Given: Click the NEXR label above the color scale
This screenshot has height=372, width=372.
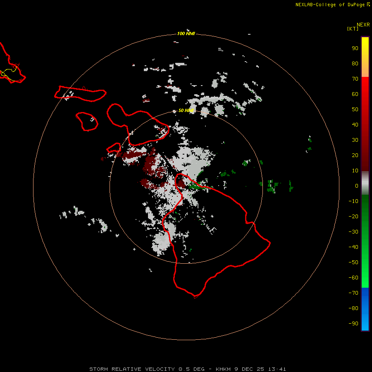Looking at the screenshot, I should pos(363,25).
